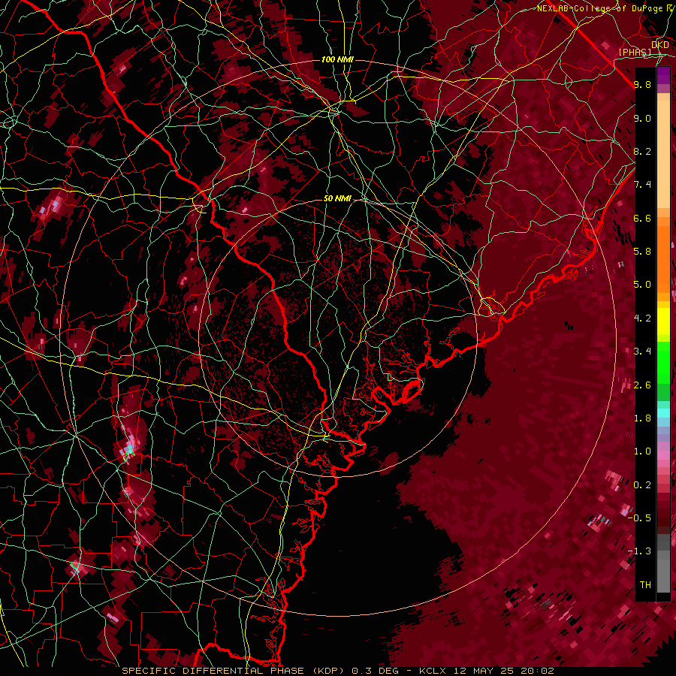Click the '100 NMI' range ring label
This screenshot has height=676, width=676.
pyautogui.click(x=337, y=59)
